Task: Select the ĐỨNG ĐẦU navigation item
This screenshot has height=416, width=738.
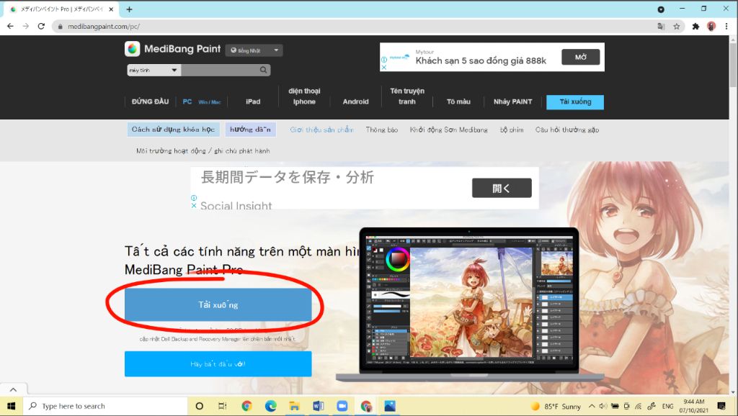Action: click(150, 101)
